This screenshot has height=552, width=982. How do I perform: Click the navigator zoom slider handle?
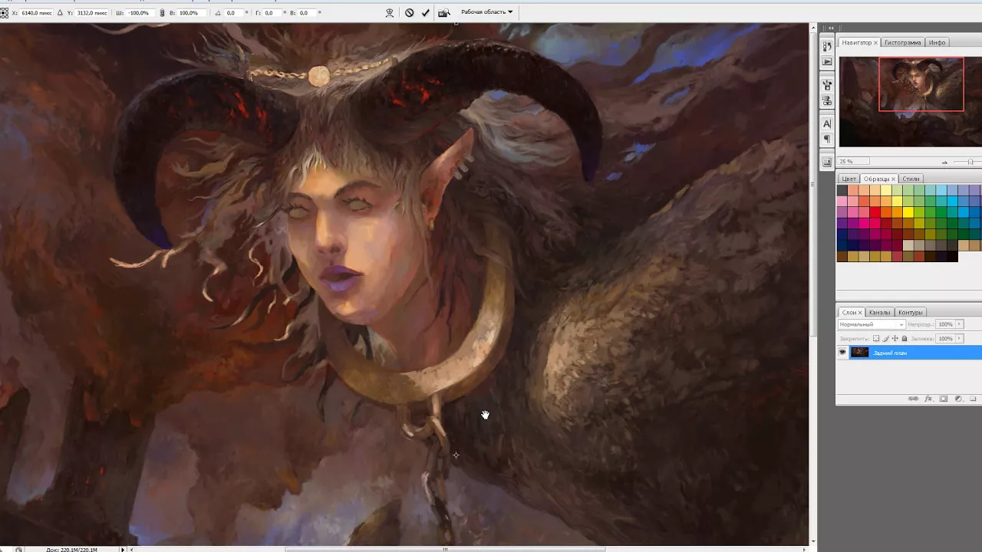pyautogui.click(x=970, y=162)
